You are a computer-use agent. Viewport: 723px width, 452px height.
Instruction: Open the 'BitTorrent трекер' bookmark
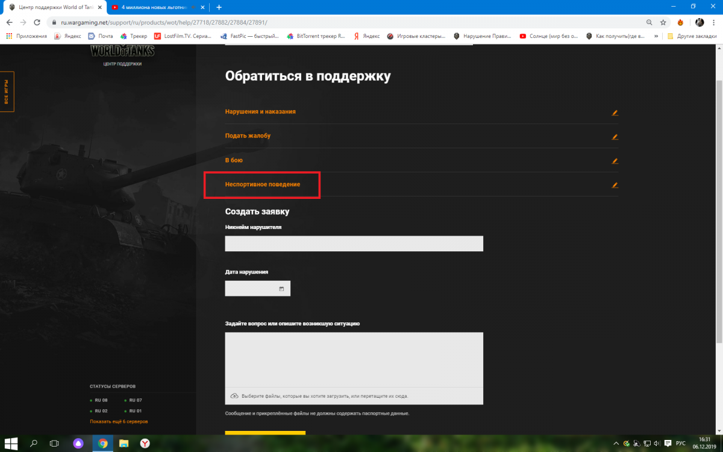[316, 36]
